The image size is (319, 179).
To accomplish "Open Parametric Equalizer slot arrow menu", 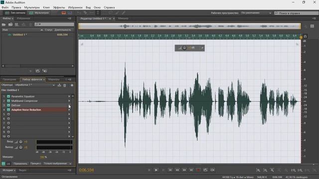I will pos(69,96).
